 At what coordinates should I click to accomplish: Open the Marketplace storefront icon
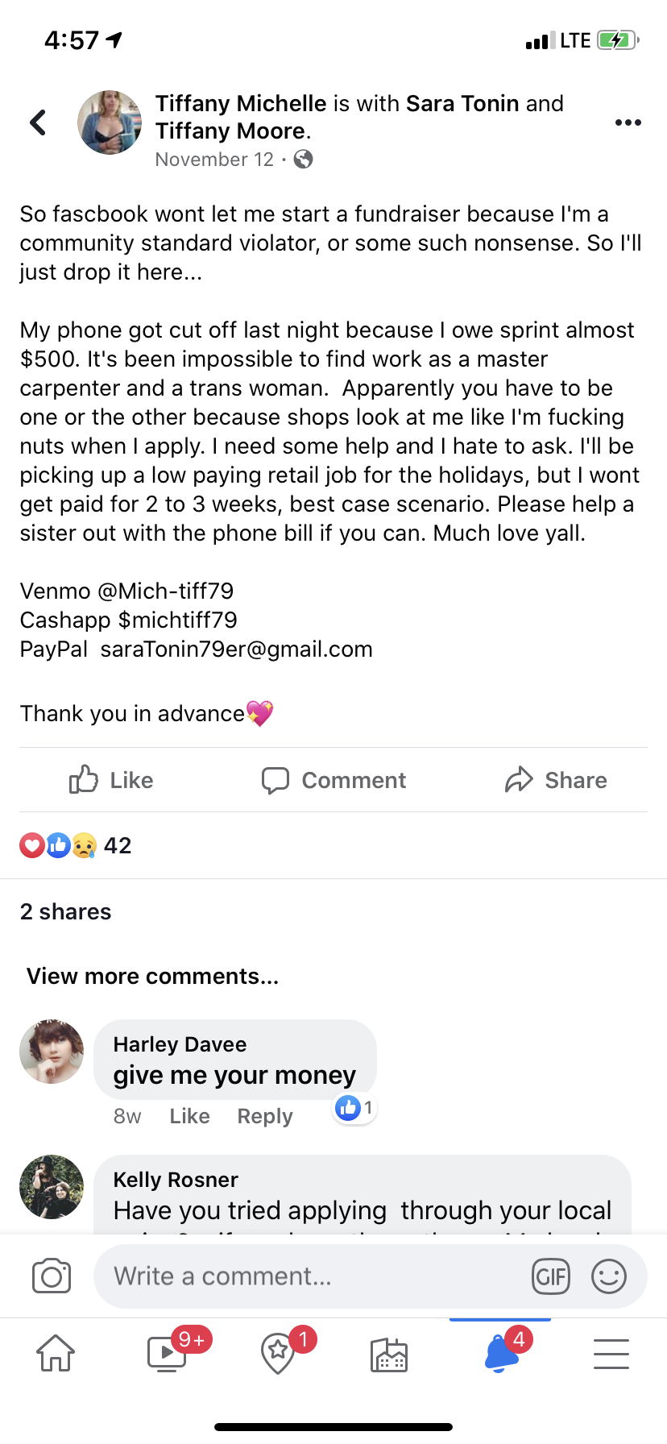tap(389, 1354)
